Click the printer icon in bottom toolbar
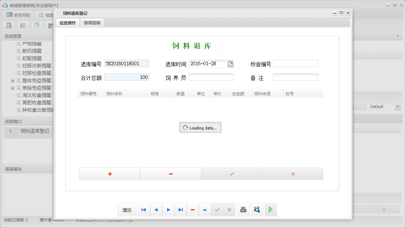406x228 pixels. pos(243,210)
